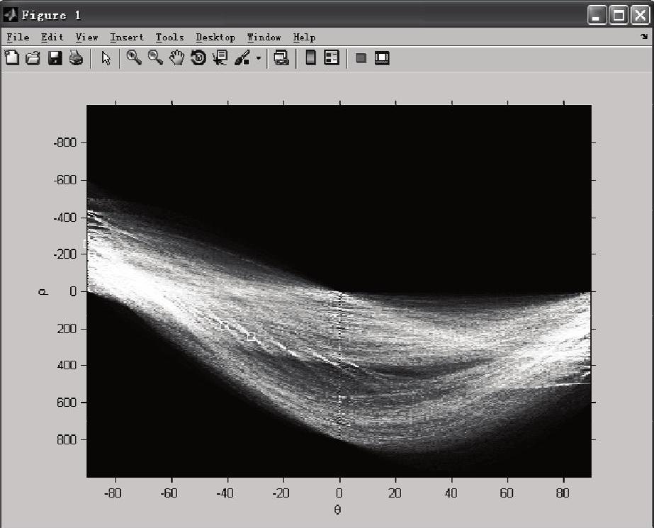Click the Show Plot Tools icon
The width and height of the screenshot is (654, 528).
[382, 58]
